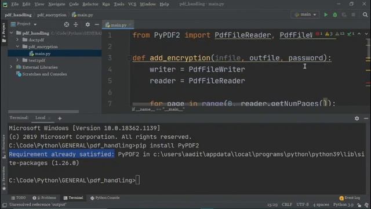Viewport: 371px width, 209px height.
Task: Open the Tools menu
Action: (119, 4)
